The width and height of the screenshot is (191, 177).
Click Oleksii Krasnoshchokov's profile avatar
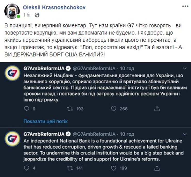[12, 11]
